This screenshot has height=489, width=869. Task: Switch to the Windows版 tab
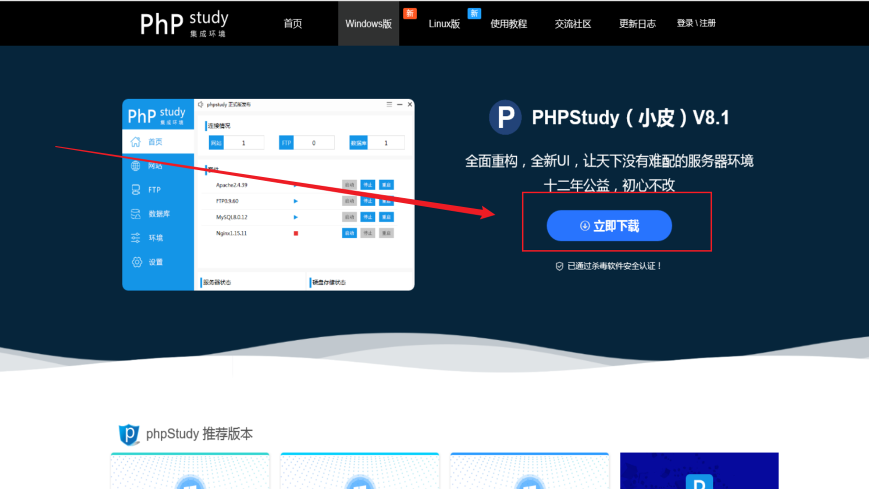point(368,23)
